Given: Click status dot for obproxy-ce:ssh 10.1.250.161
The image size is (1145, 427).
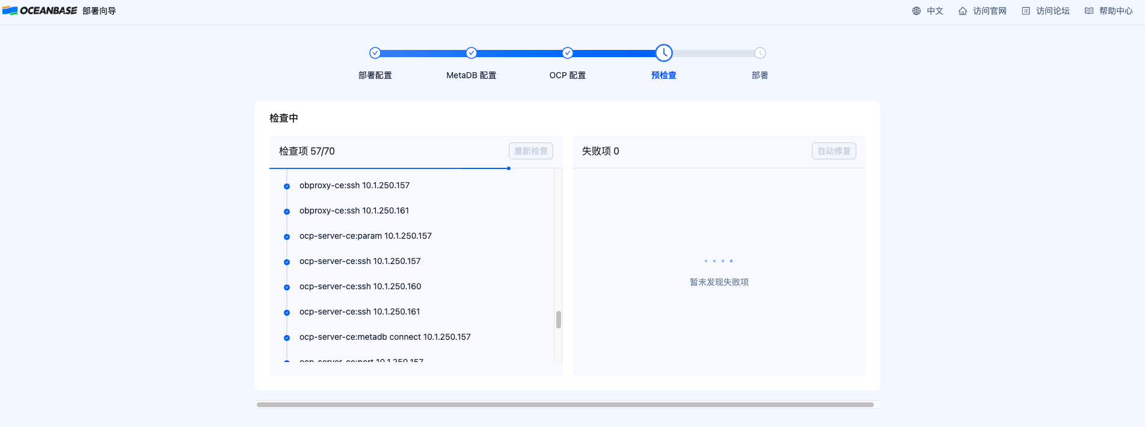Looking at the screenshot, I should click(287, 212).
